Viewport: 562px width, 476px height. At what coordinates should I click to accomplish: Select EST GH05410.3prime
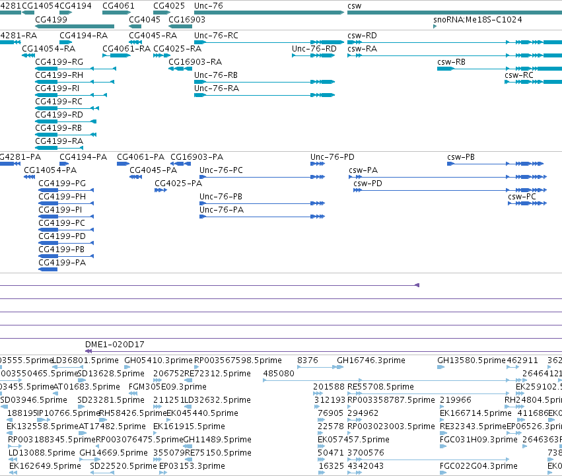(x=158, y=360)
